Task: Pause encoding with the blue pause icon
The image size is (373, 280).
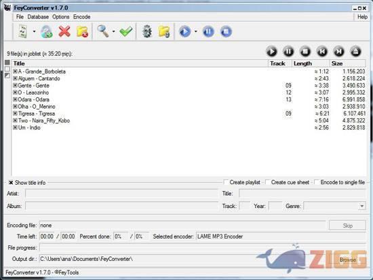Action: [x=208, y=31]
